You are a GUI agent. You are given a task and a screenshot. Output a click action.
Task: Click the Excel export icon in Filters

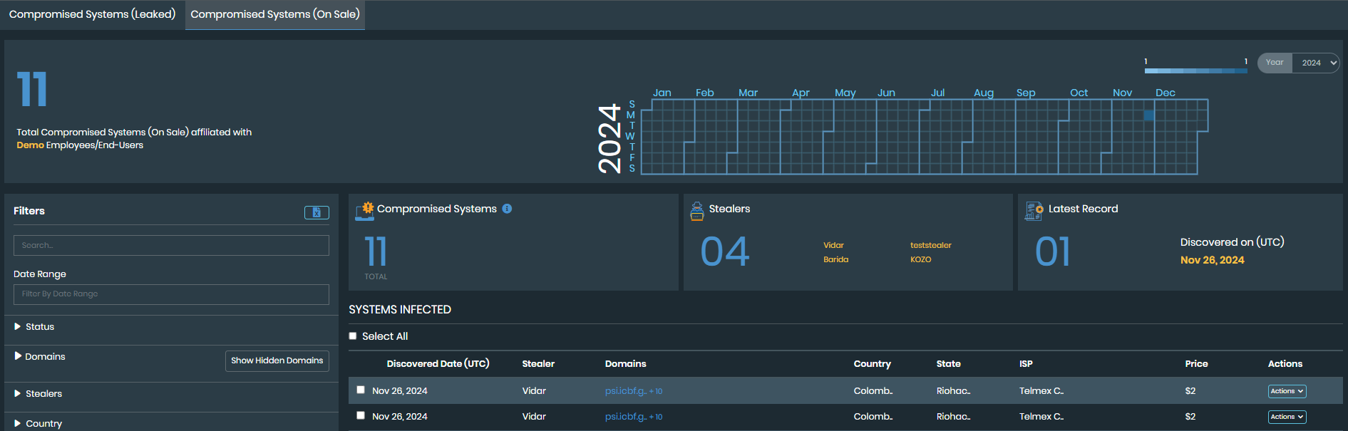point(317,212)
